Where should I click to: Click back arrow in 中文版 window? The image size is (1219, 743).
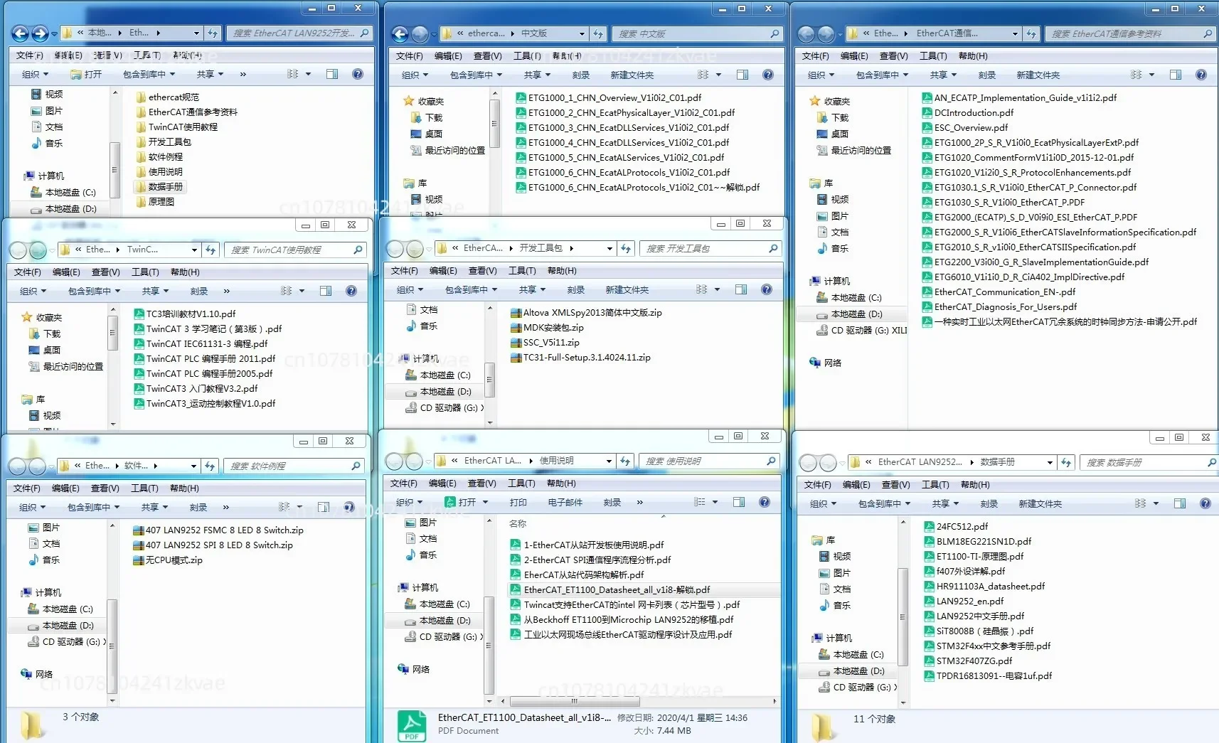click(400, 33)
